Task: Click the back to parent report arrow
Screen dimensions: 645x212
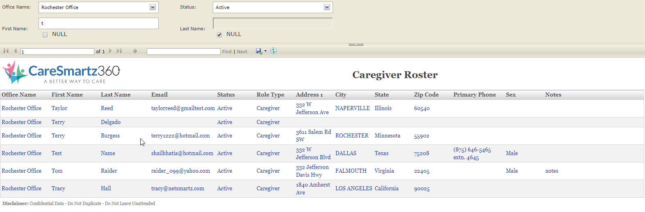Action: (134, 51)
